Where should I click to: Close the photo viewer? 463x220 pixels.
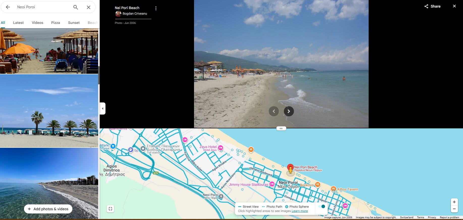point(454,6)
